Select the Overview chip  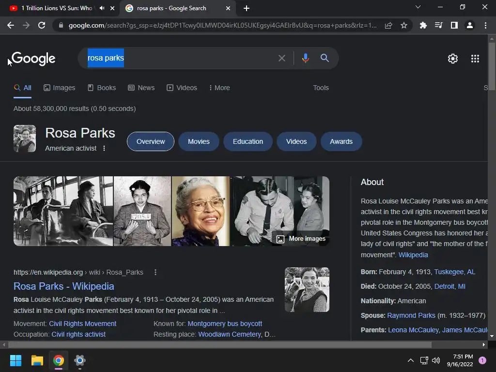coord(151,141)
